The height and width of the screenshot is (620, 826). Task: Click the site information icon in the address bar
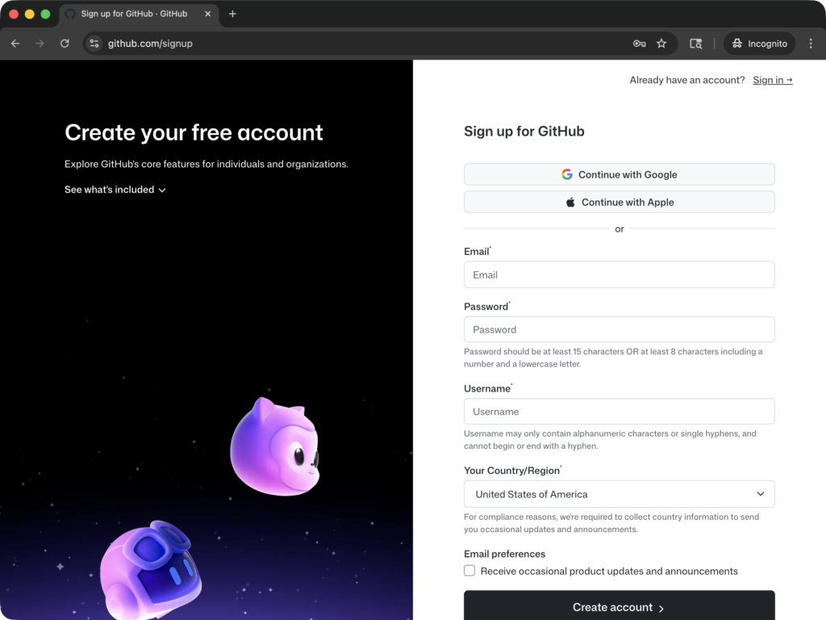click(94, 44)
